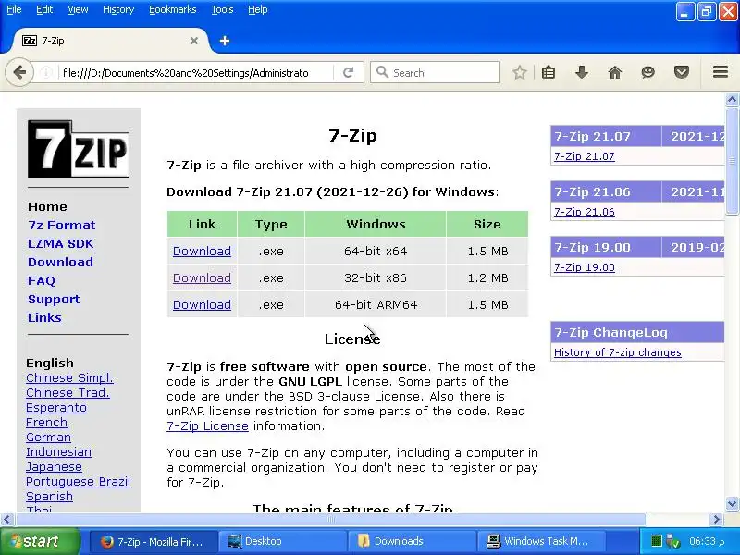Switch language to French
Image resolution: width=740 pixels, height=555 pixels.
(46, 423)
